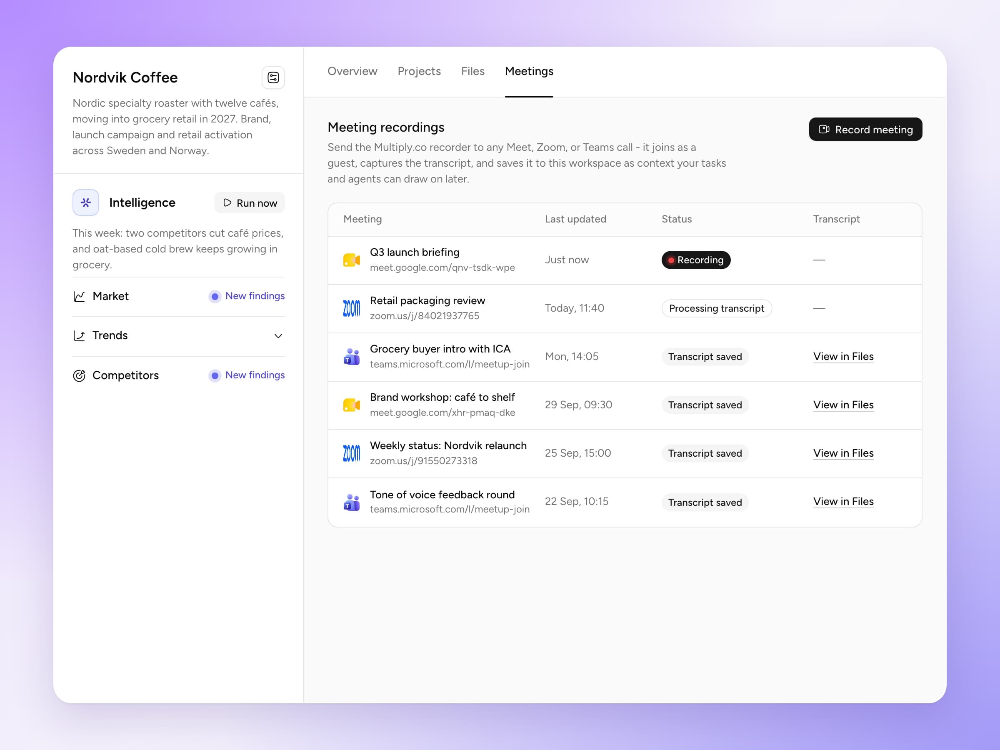The image size is (1000, 750).
Task: Click the Competitors New findings dot
Action: tap(215, 376)
